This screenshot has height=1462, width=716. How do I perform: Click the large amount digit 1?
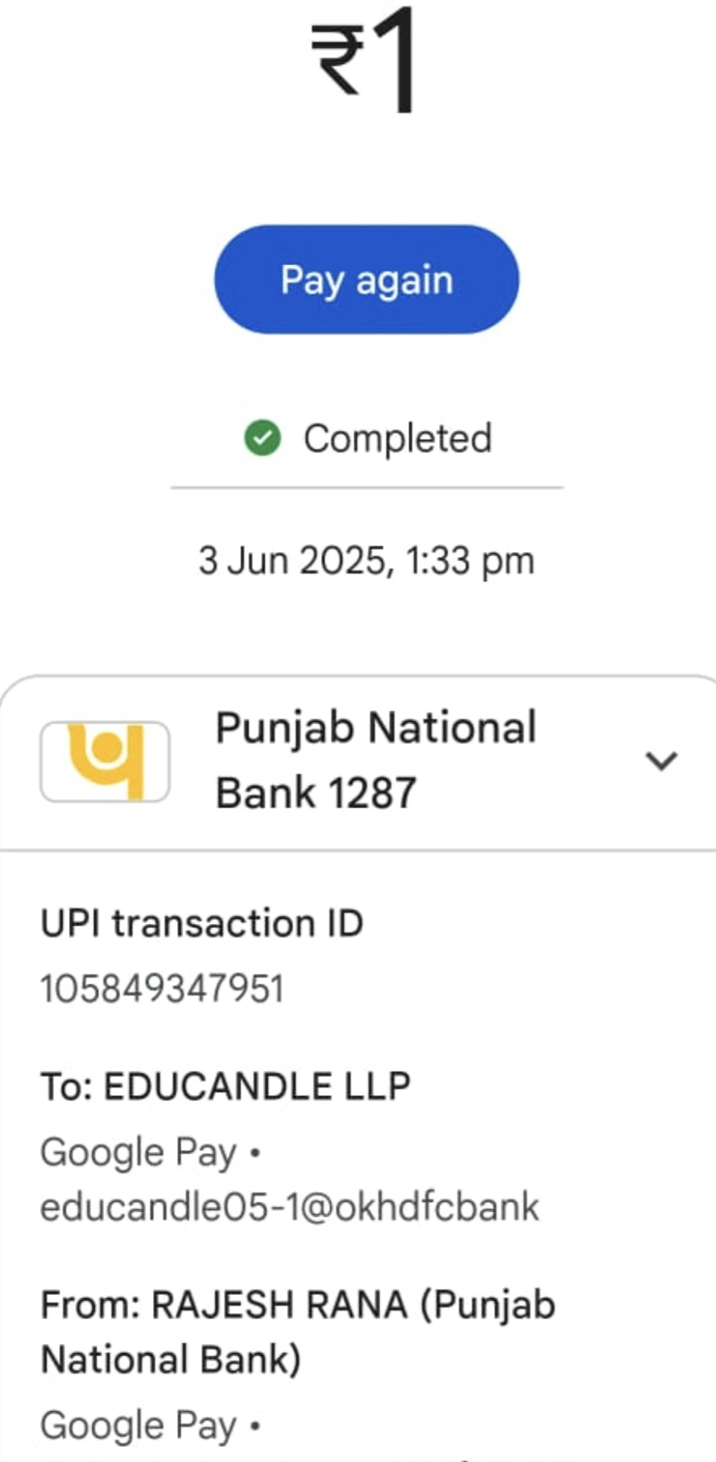[396, 60]
